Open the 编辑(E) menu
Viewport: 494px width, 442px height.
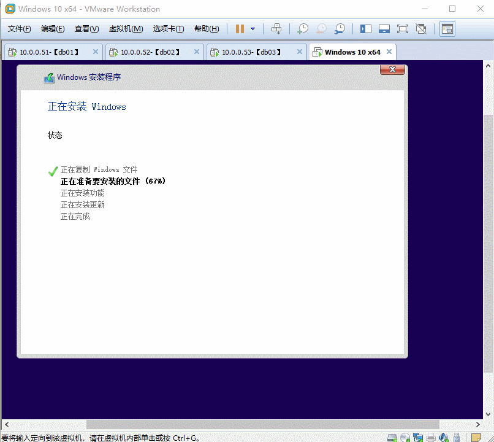pyautogui.click(x=53, y=29)
